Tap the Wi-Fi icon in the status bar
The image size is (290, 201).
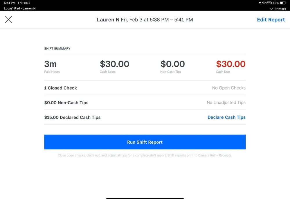pyautogui.click(x=264, y=3)
